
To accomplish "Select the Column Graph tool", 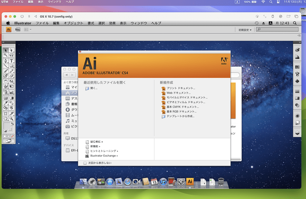I will point(11,92).
